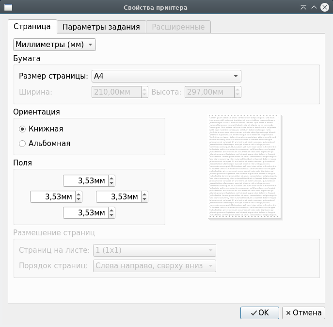
Task: Switch to the Параметры задания tab
Action: pos(101,27)
